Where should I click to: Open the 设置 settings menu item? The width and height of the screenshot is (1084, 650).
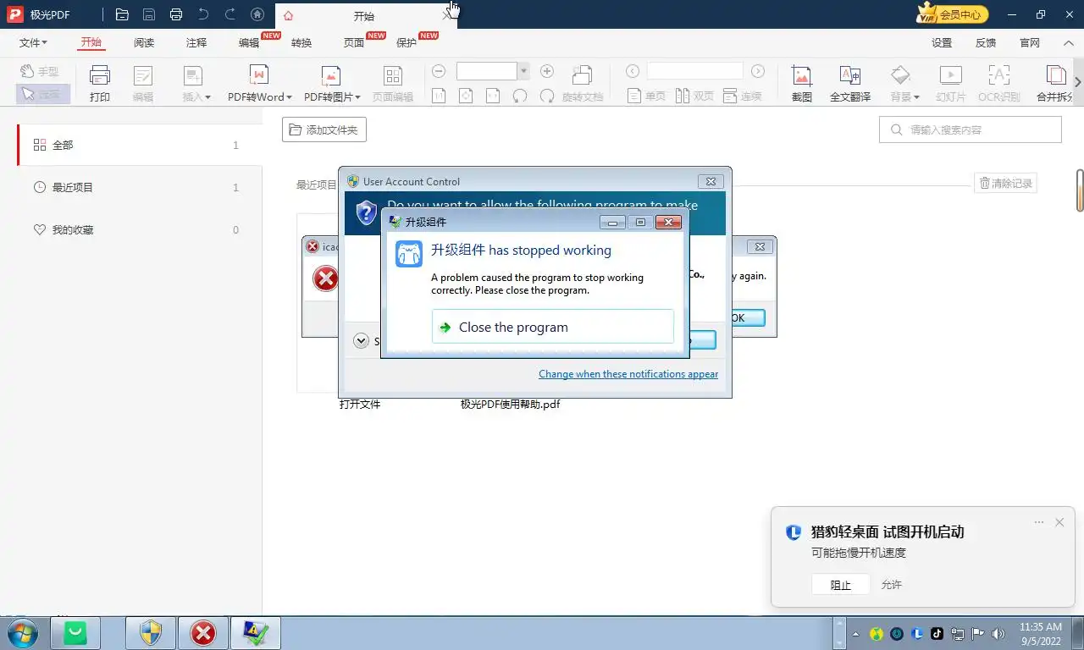click(x=942, y=42)
